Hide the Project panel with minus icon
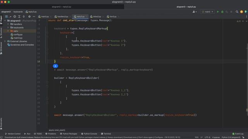Viewport: 248px width, 139px height. (x=34, y=17)
